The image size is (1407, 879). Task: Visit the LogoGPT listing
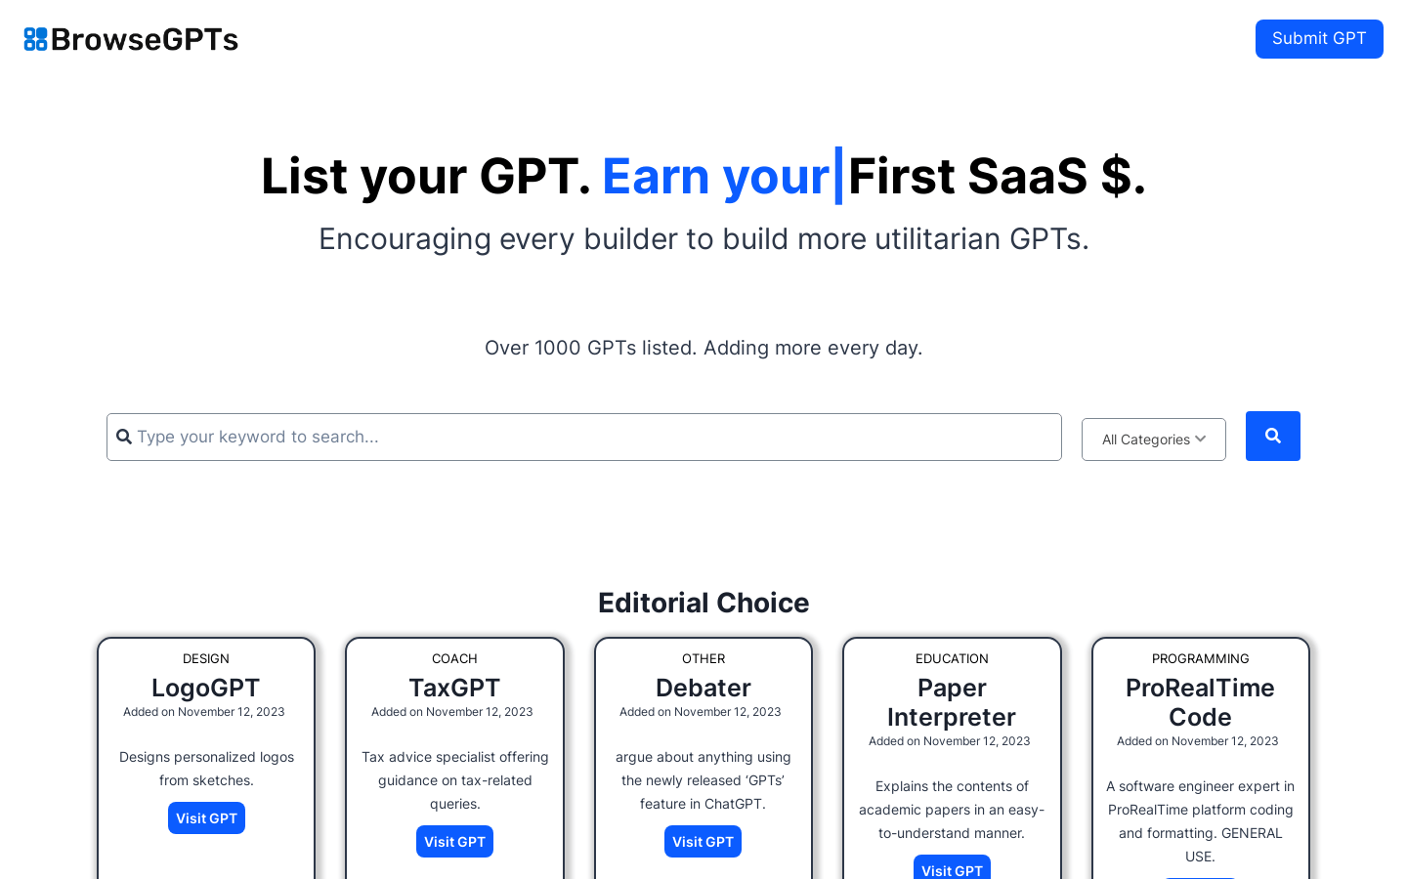[x=206, y=818]
